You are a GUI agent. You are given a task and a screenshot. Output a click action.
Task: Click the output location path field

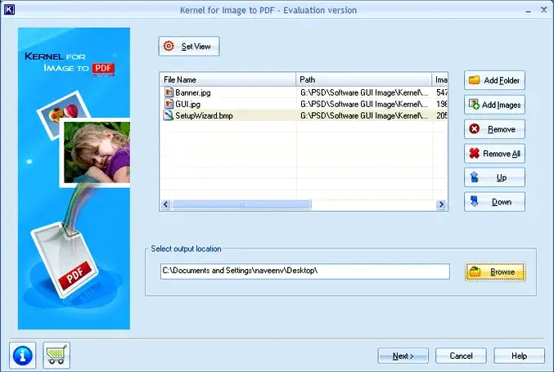[305, 271]
